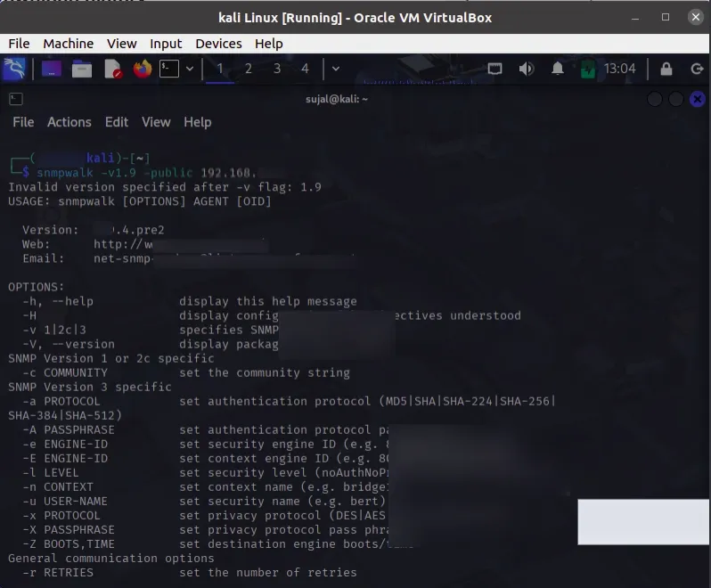Viewport: 711px width, 588px height.
Task: Open the terminal emulator launcher icon
Action: coord(168,69)
